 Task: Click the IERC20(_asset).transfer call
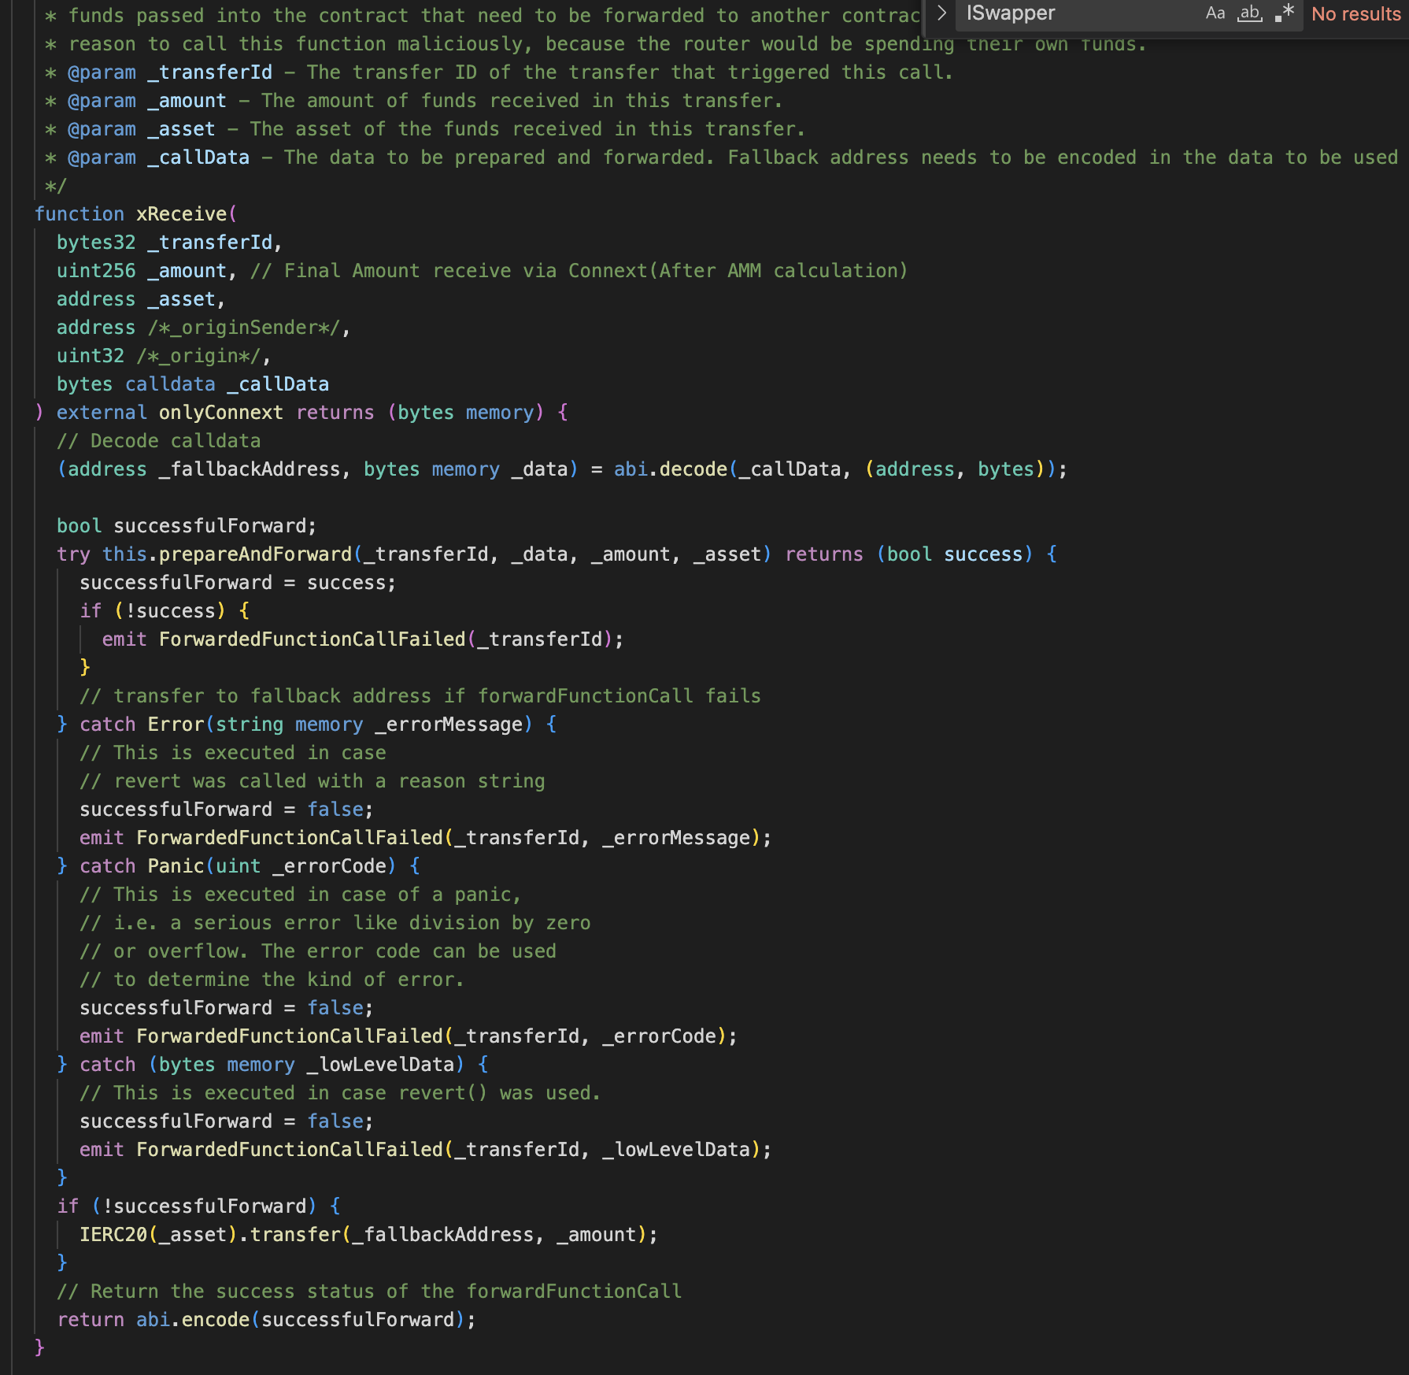pyautogui.click(x=368, y=1235)
